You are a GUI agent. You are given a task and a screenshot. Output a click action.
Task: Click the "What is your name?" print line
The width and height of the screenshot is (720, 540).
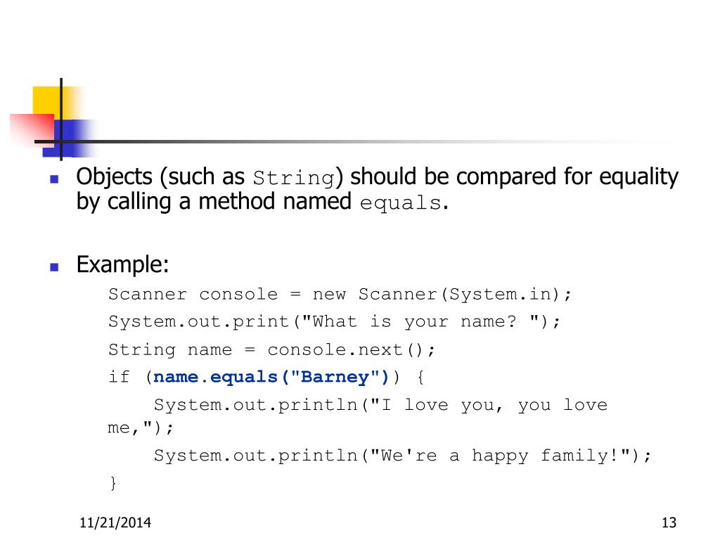click(x=334, y=322)
